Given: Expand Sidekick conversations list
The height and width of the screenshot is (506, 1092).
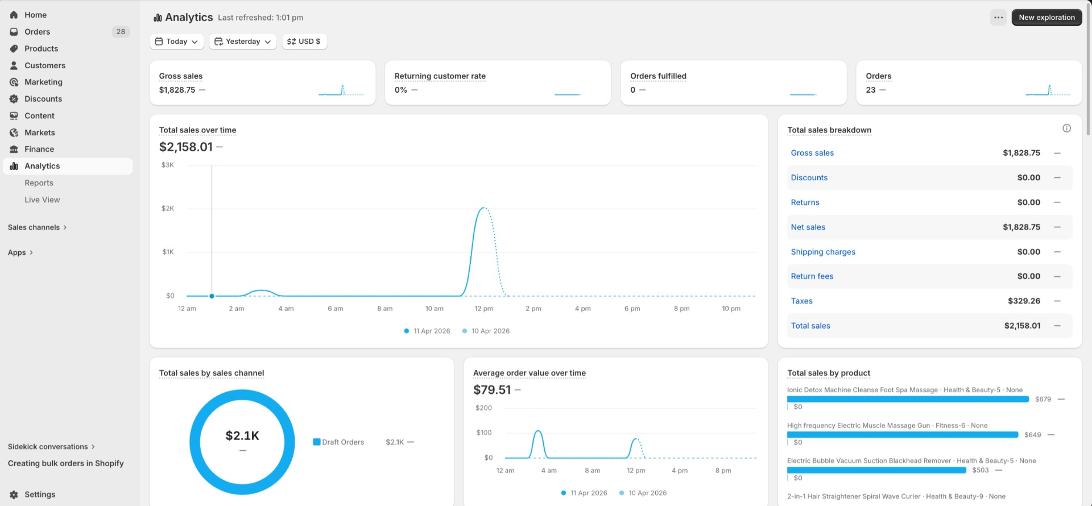Looking at the screenshot, I should pos(51,447).
